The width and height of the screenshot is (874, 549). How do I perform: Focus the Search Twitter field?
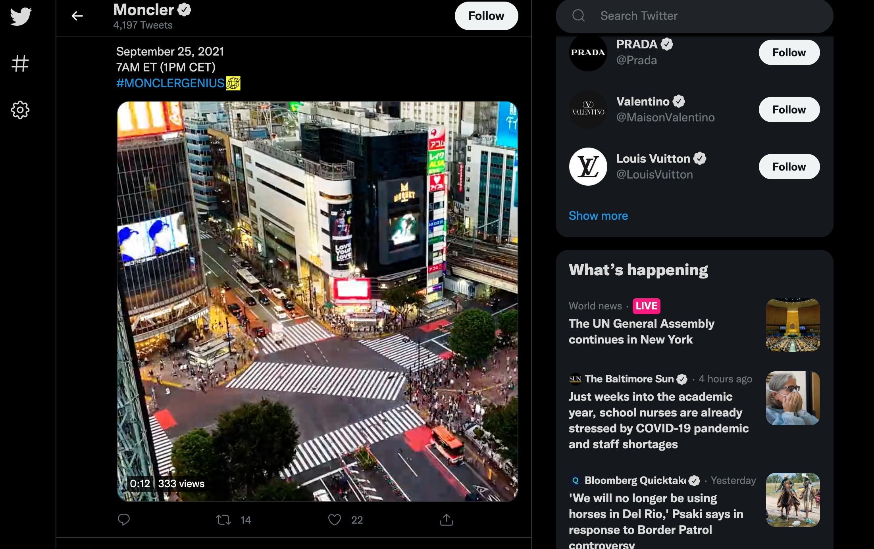pos(695,16)
